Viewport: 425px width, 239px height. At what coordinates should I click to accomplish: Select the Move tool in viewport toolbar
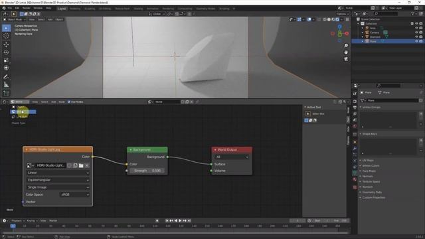click(x=6, y=44)
